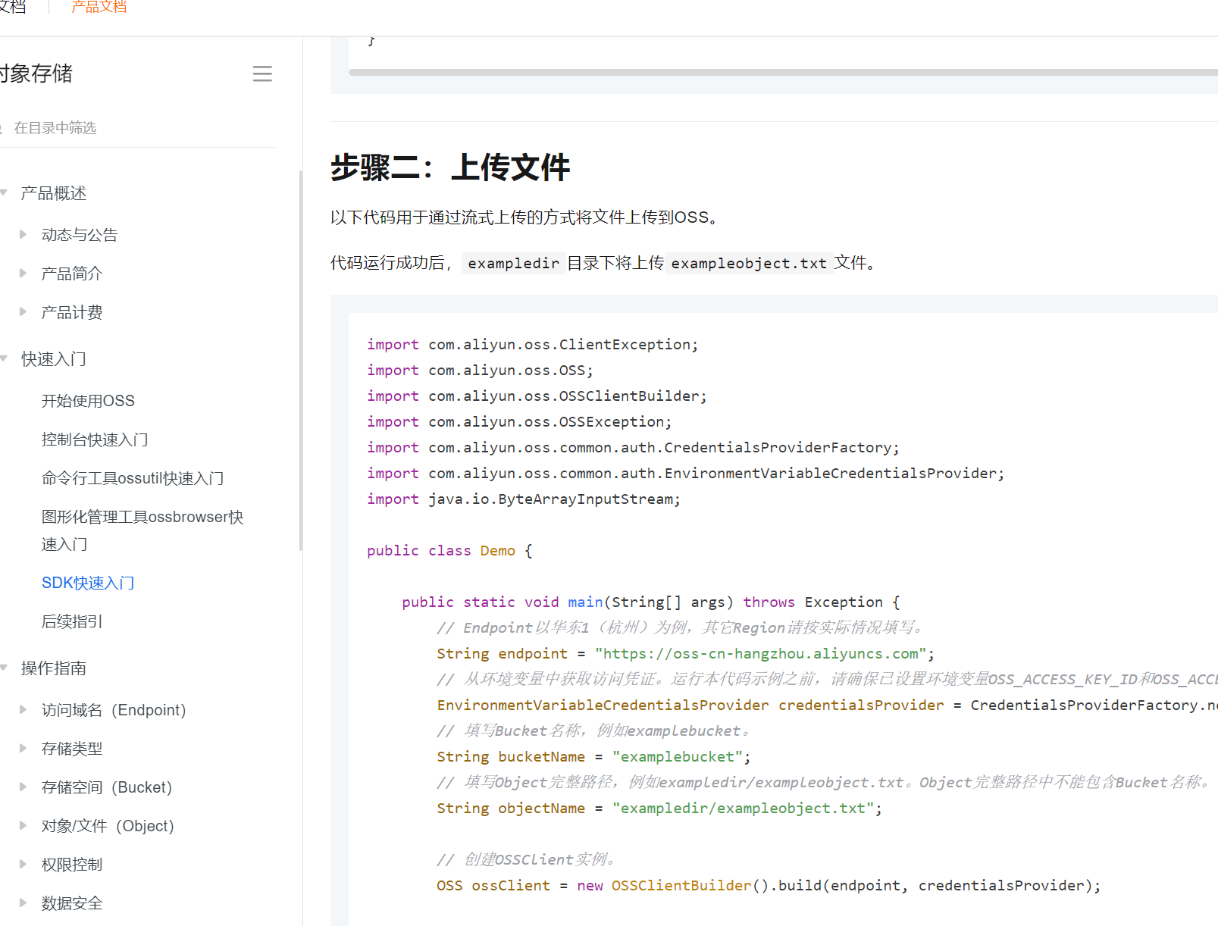Viewport: 1218px width, 926px height.
Task: Toggle the sidebar hamburger menu icon
Action: tap(262, 74)
